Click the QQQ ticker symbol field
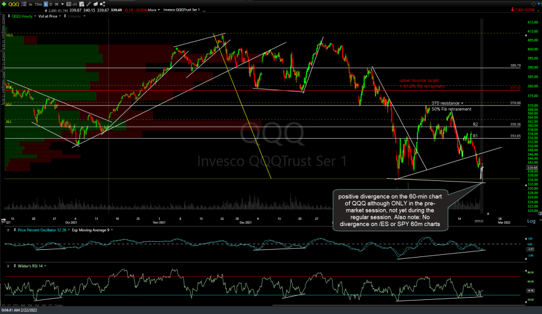This screenshot has height=314, width=542. coord(14,4)
